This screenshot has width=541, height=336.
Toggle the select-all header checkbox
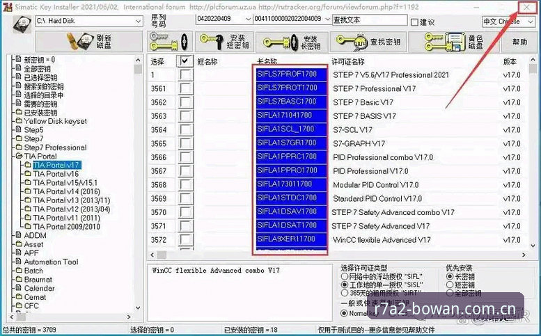pyautogui.click(x=185, y=61)
